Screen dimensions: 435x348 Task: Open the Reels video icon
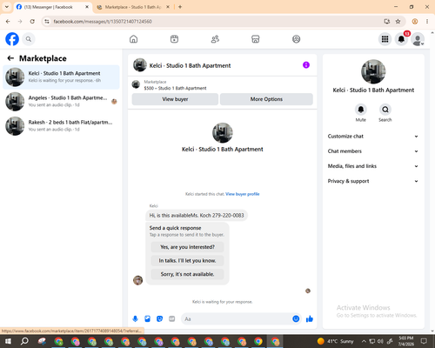pyautogui.click(x=174, y=39)
